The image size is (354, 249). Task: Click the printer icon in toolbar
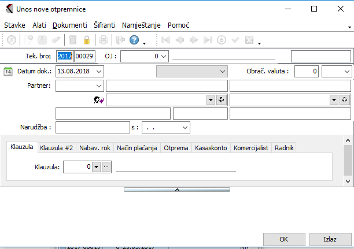(103, 40)
